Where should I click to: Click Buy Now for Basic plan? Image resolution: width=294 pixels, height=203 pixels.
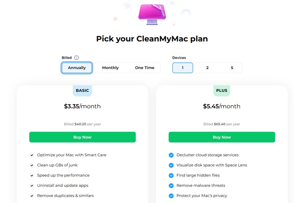tap(83, 137)
